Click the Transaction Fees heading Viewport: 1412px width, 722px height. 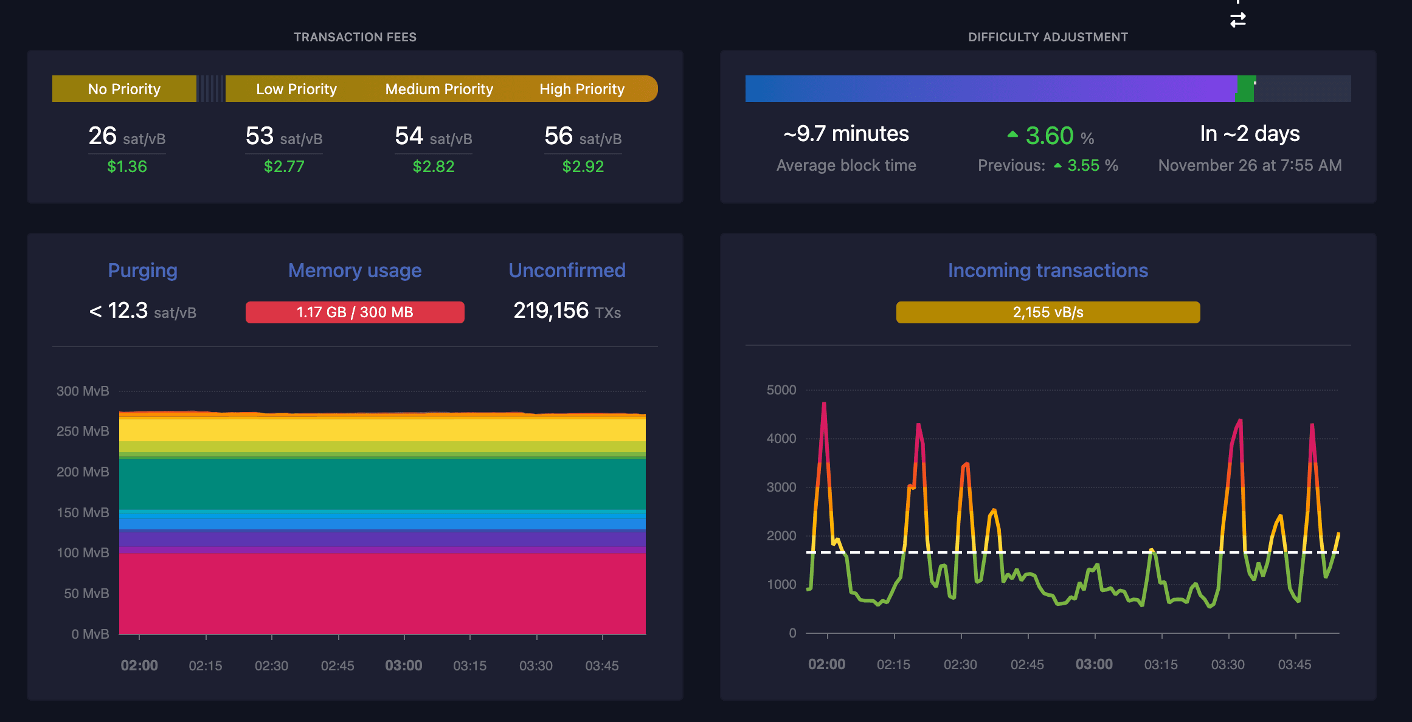355,37
